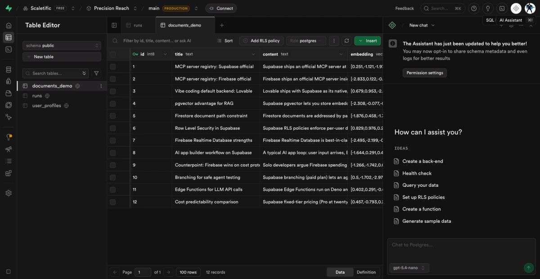Open the Database sidebar icon
Viewport: 540px width, 279px height.
[x=8, y=69]
